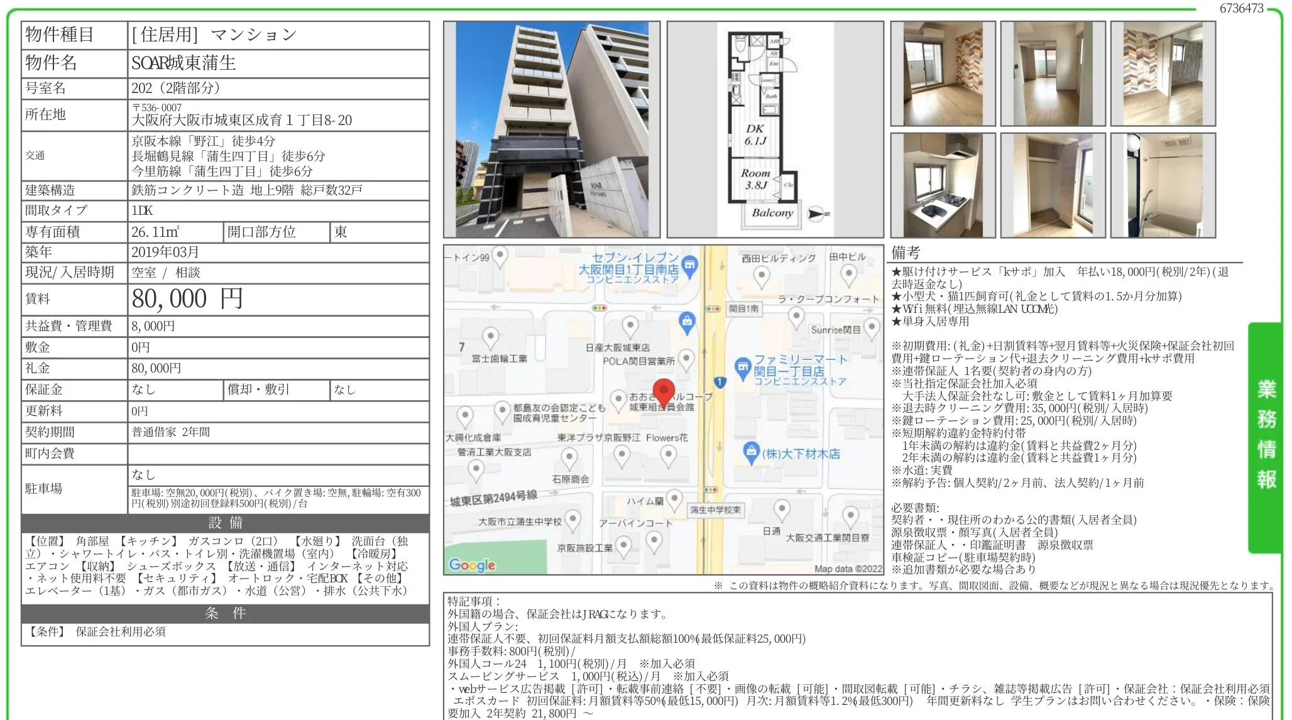The height and width of the screenshot is (720, 1292).
Task: Click the map pin for Sunrise関目
Action: (x=872, y=328)
